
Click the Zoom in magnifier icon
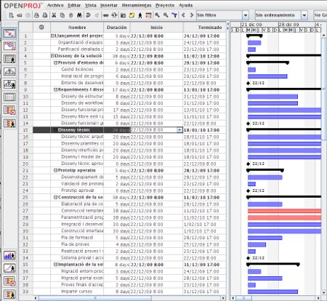click(157, 15)
